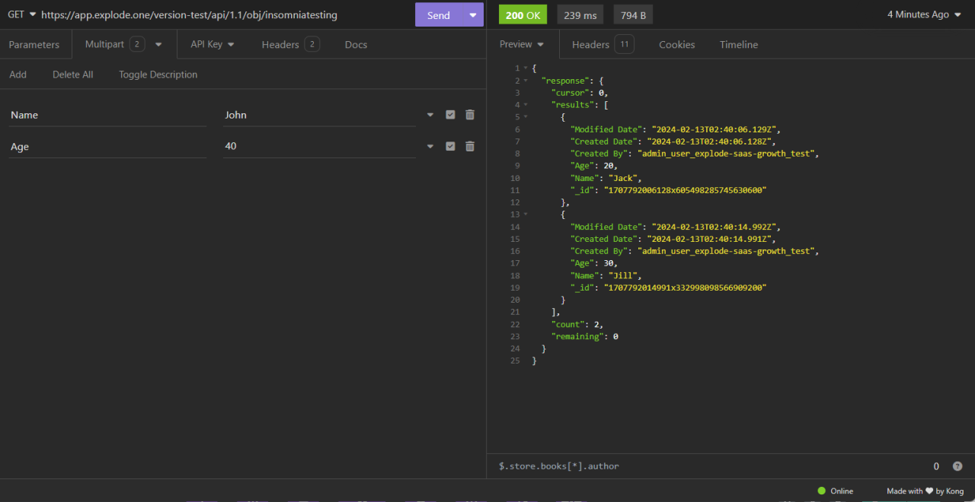
Task: Open the 4 Minutes Ago response history dropdown
Action: pos(922,14)
